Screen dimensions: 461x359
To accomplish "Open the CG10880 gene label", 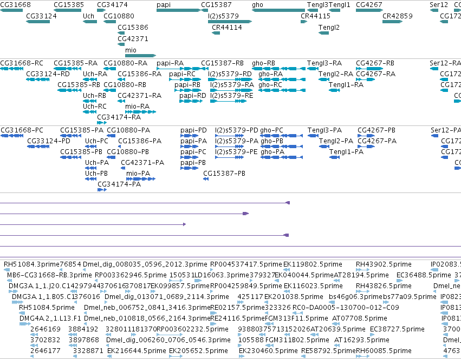I will tap(119, 16).
